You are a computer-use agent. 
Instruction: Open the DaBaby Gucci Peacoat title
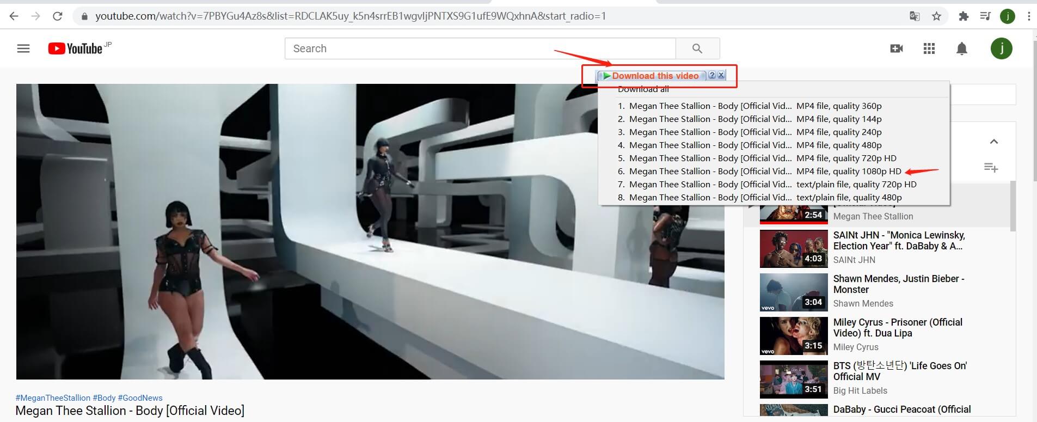(x=902, y=409)
